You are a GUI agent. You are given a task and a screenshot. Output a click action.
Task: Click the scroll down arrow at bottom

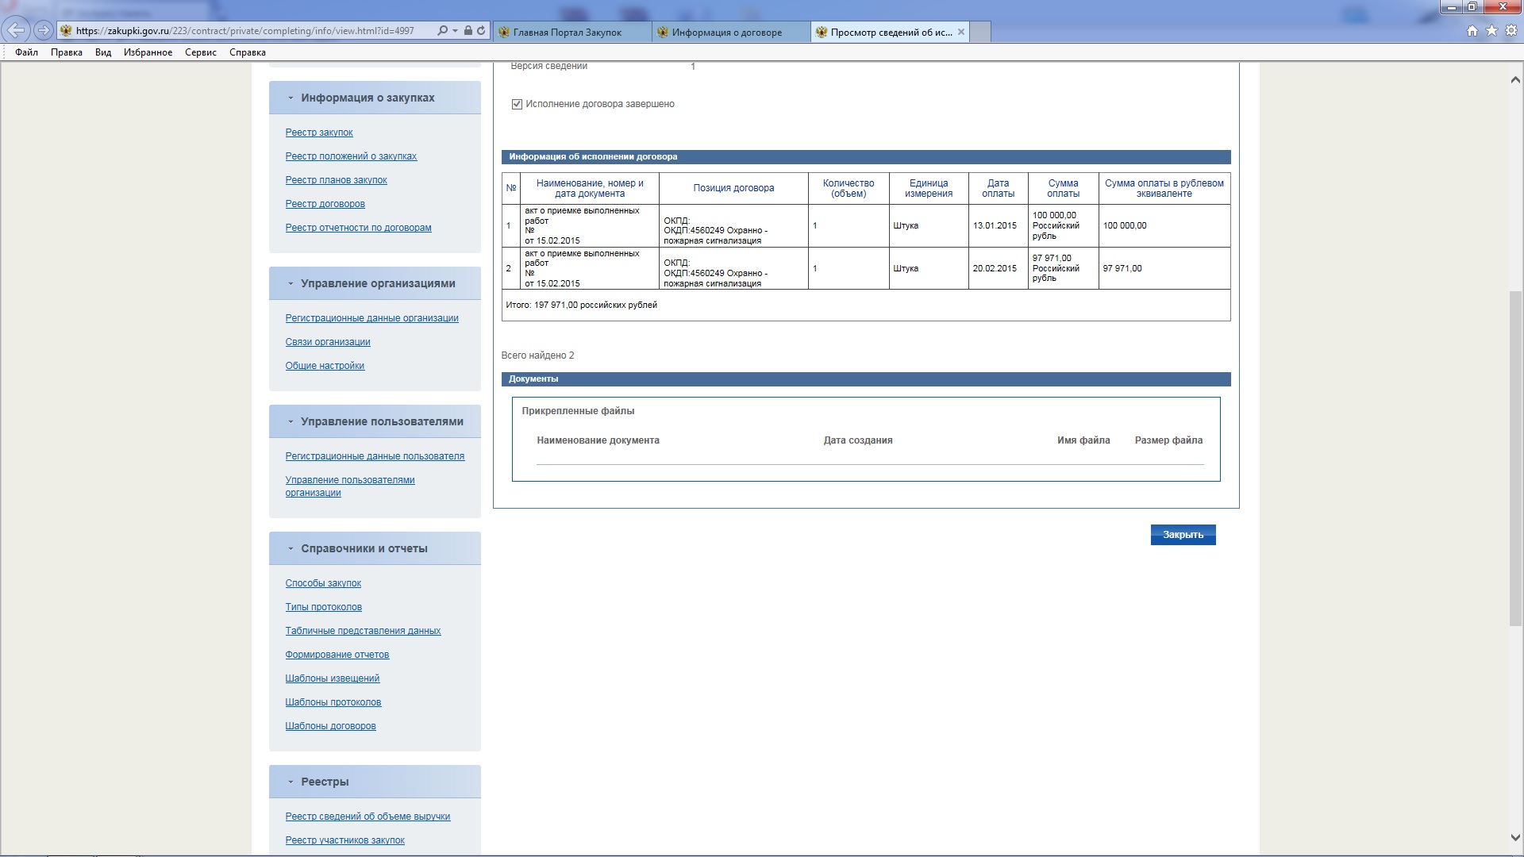pos(1515,838)
